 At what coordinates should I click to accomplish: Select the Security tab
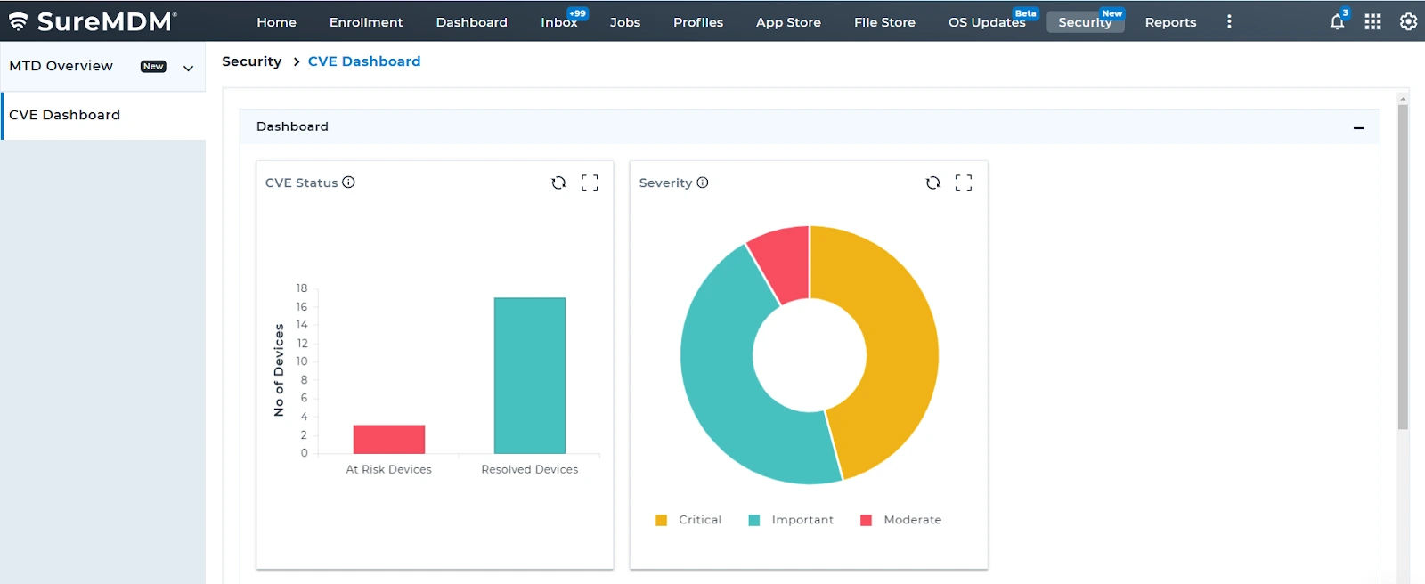[1086, 22]
